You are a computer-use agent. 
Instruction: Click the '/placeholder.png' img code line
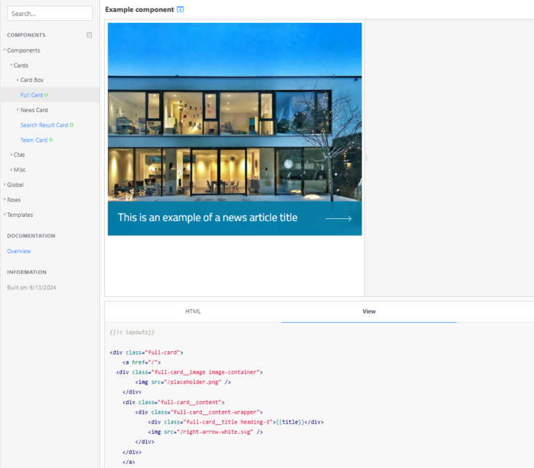[184, 382]
